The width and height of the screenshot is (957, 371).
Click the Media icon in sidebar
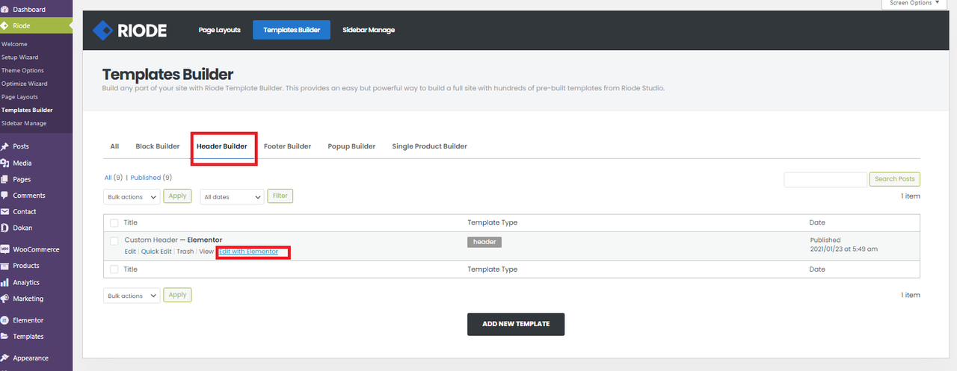point(4,163)
